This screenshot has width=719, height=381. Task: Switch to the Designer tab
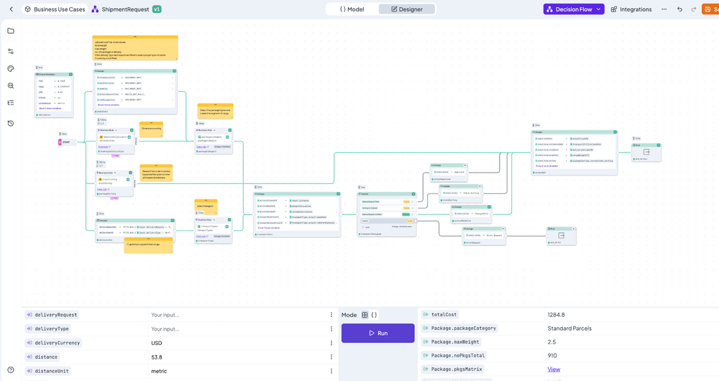407,9
